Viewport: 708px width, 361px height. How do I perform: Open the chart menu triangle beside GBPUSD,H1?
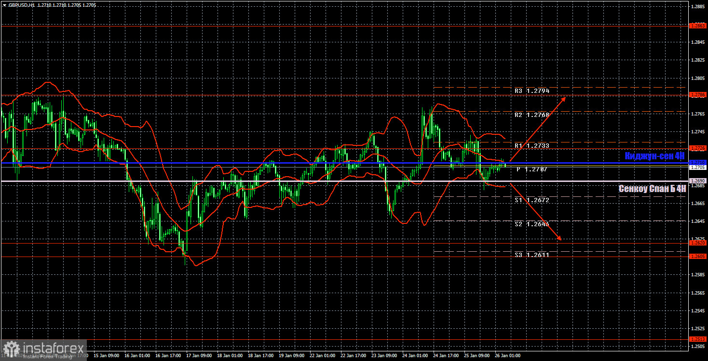pyautogui.click(x=4, y=4)
